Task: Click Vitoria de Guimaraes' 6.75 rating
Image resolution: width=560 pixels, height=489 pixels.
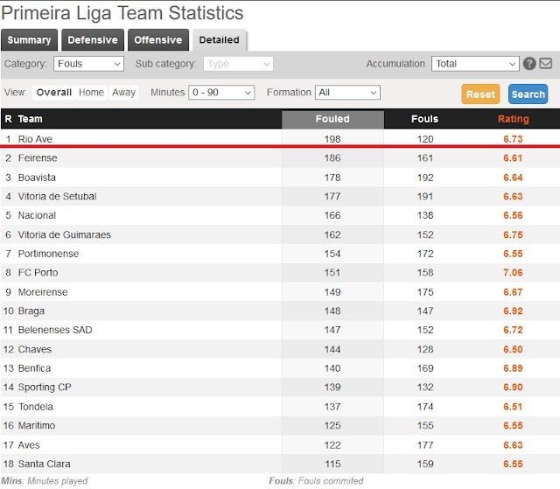Action: pos(513,234)
